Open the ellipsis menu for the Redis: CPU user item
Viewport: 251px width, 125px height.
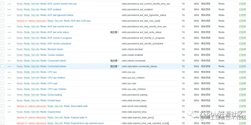9,83
